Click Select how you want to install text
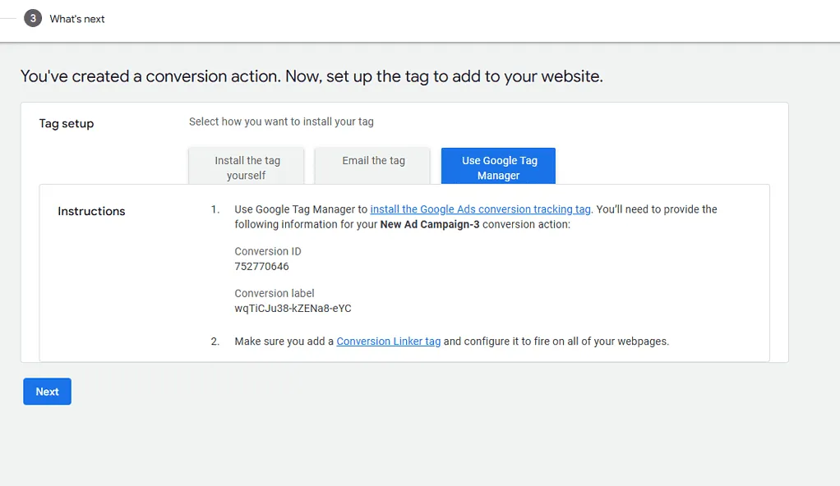Screen dimensions: 840x486 coord(281,121)
